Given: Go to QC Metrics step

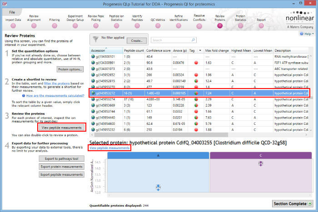Looking at the screenshot, I should click(x=158, y=26).
